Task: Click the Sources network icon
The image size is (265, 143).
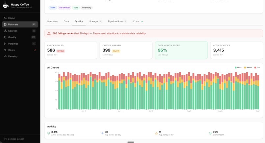Action: pyautogui.click(x=5, y=31)
